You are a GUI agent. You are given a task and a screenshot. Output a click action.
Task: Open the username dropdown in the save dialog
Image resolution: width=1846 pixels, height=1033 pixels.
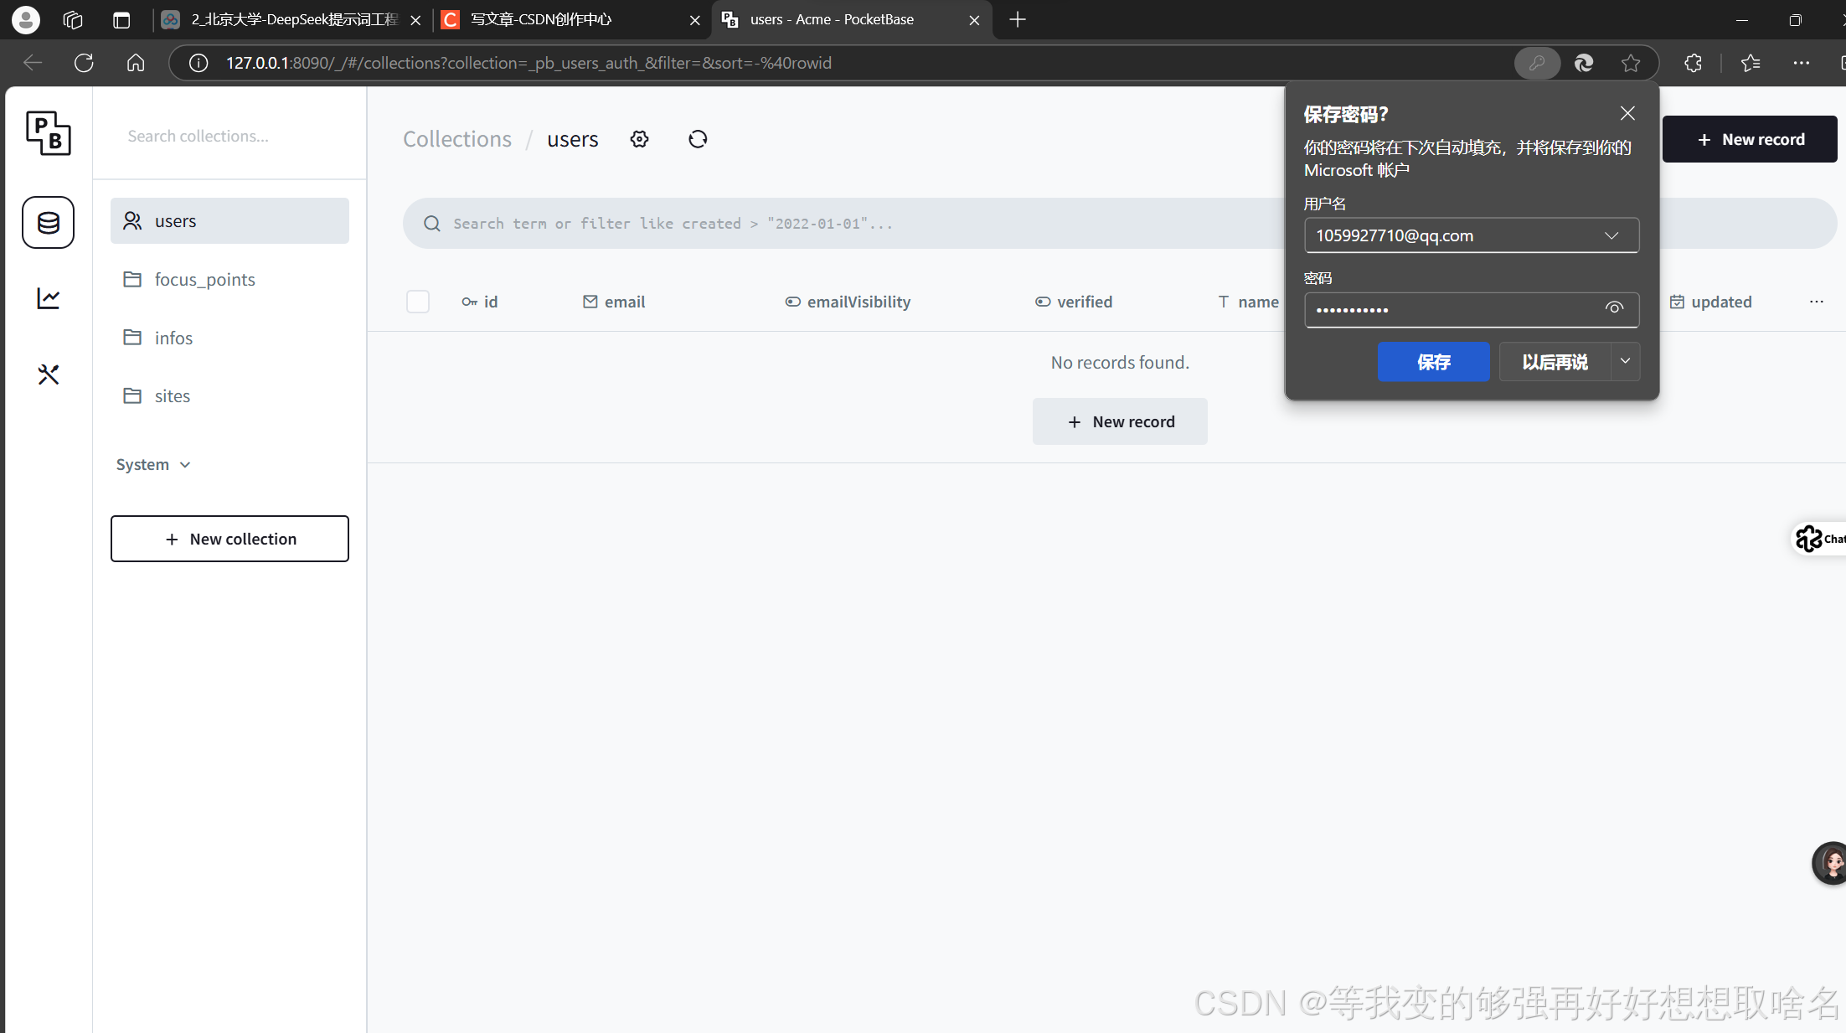tap(1611, 235)
